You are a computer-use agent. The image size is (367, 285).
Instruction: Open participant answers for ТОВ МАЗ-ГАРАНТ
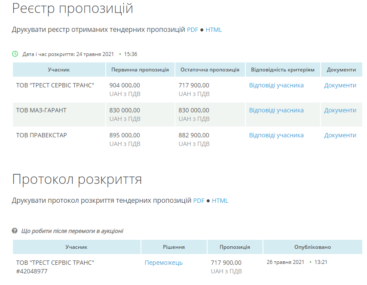[x=276, y=110]
